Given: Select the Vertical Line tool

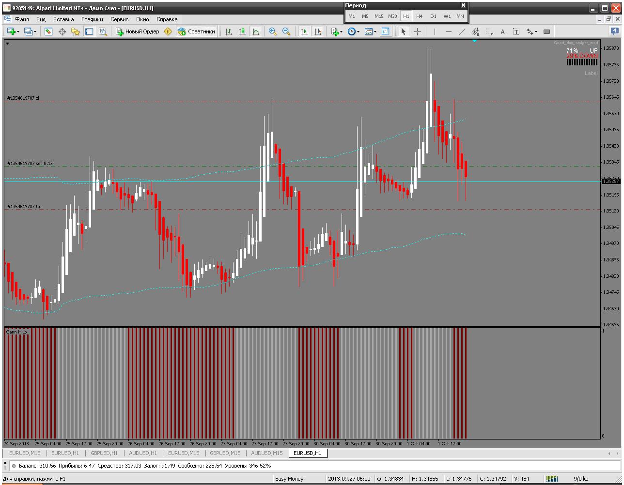Looking at the screenshot, I should pyautogui.click(x=435, y=31).
